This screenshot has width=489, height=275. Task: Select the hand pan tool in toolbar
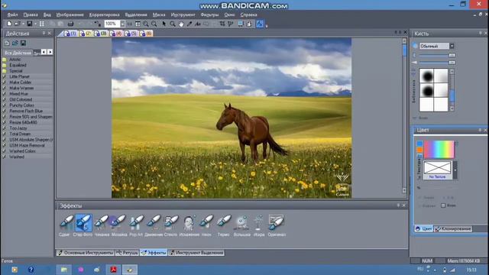pyautogui.click(x=181, y=24)
